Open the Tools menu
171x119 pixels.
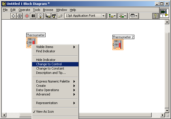37,10
